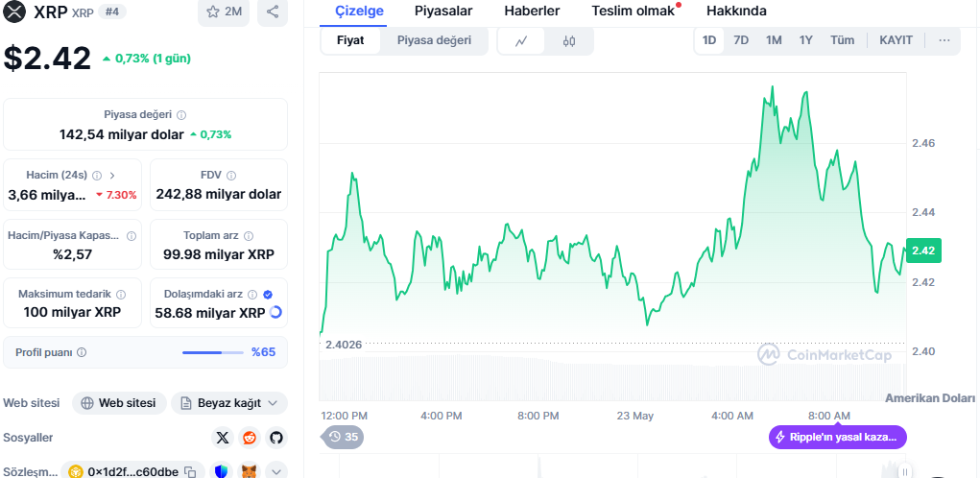Open the Haberler tab

(532, 11)
